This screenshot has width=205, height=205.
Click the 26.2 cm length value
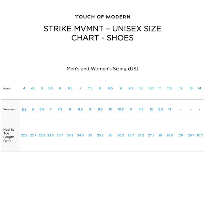[x=121, y=135]
